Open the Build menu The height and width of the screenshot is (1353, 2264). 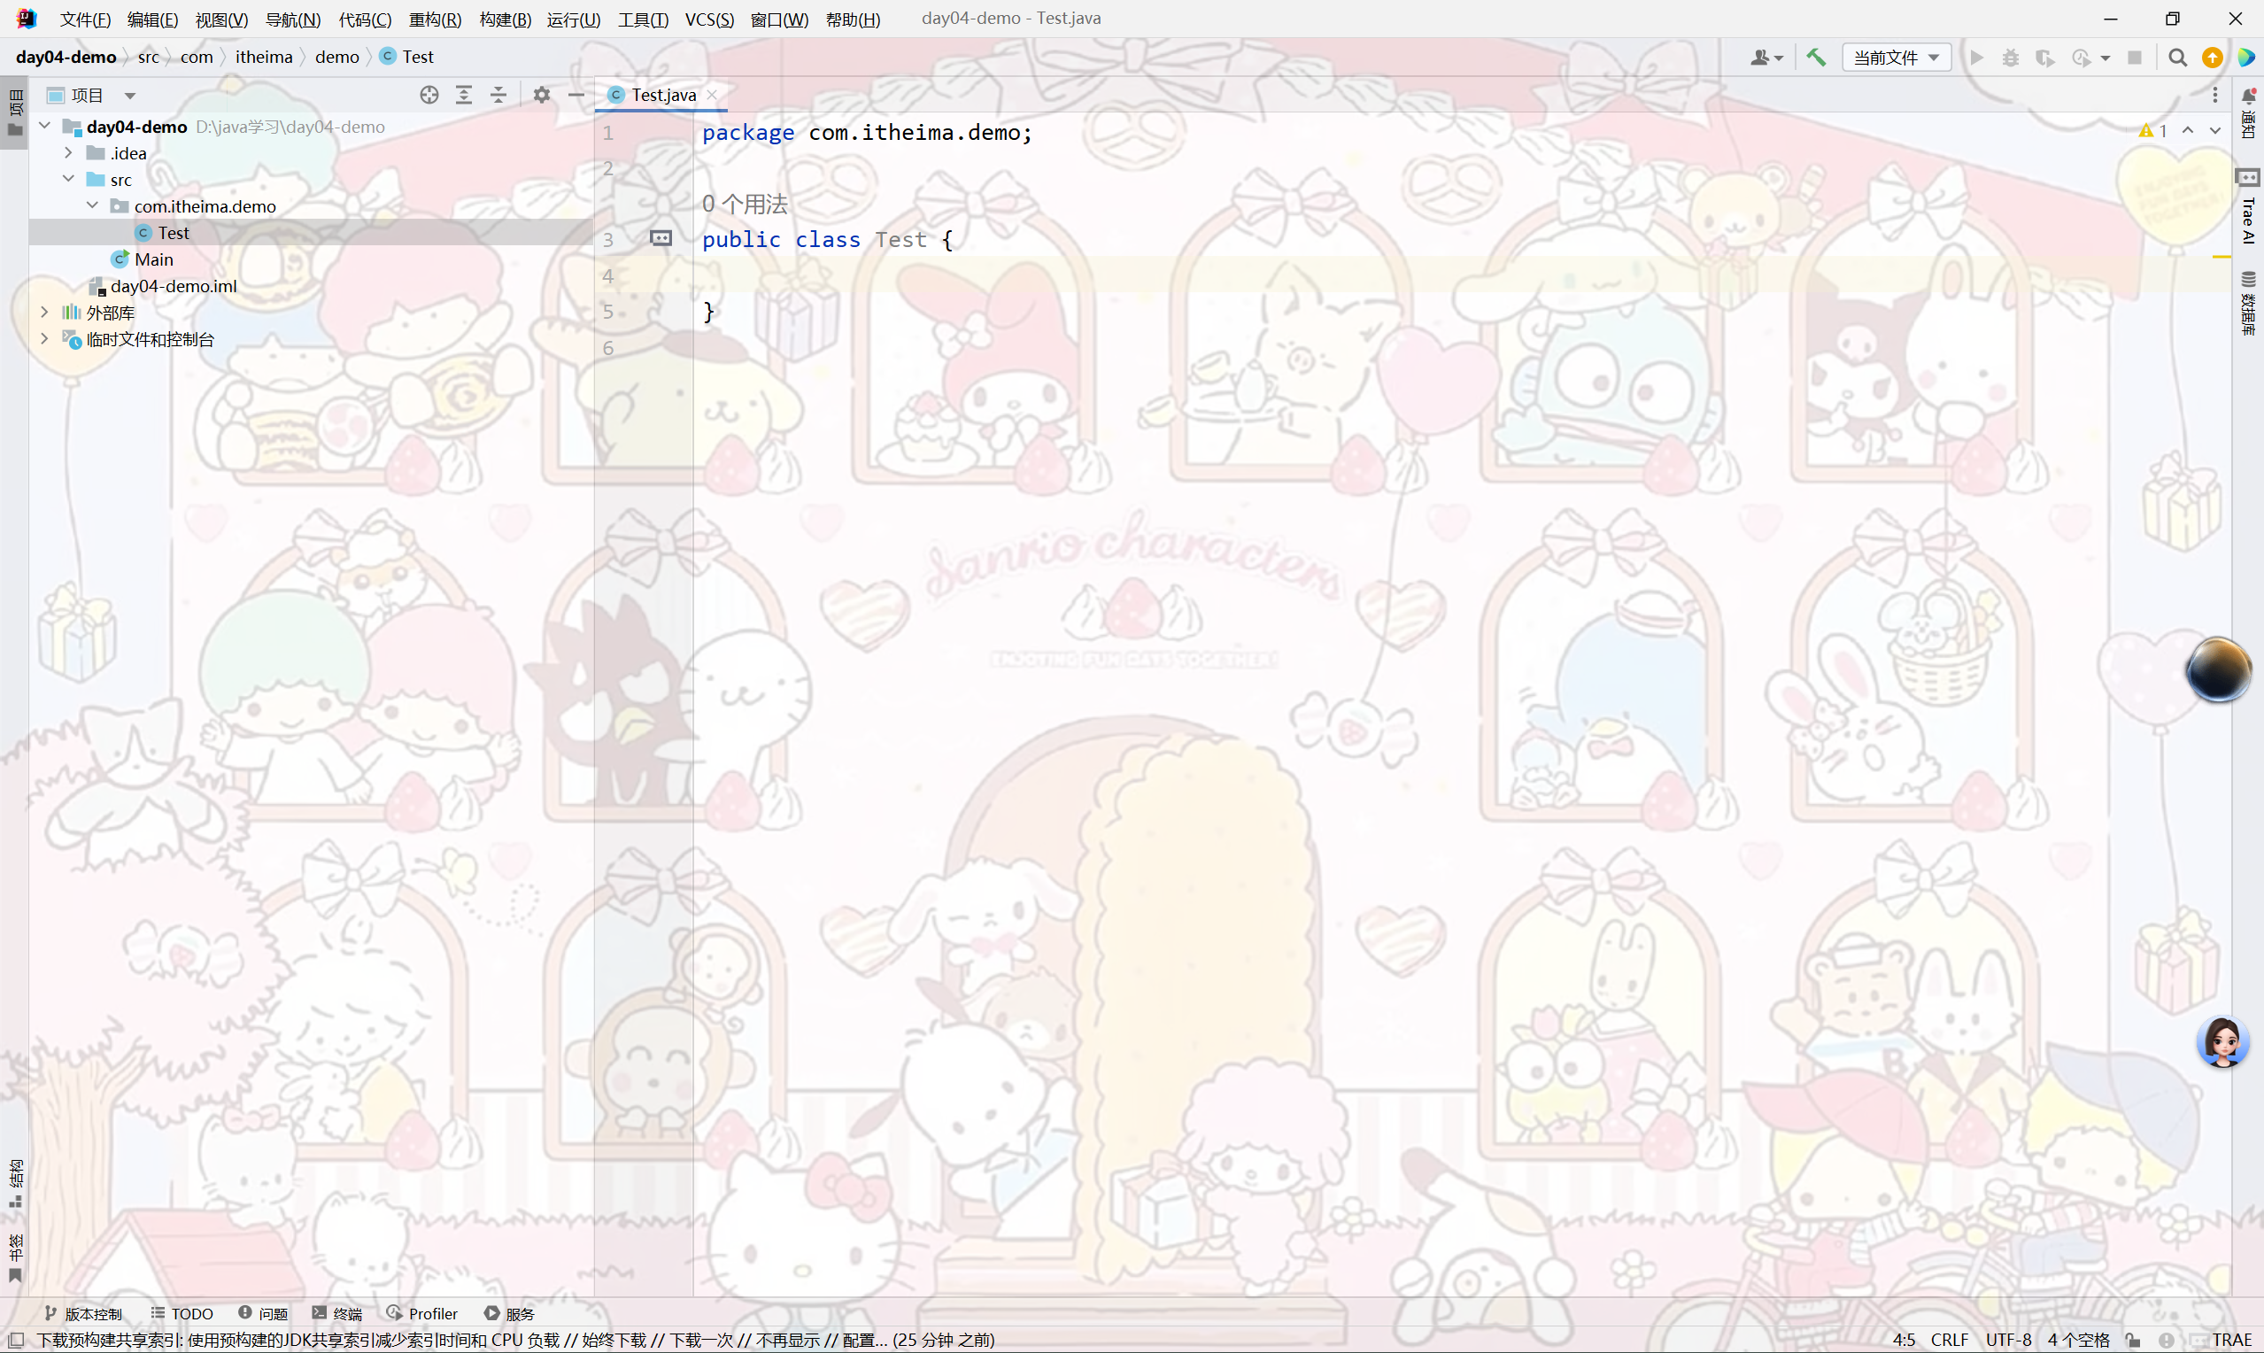pos(505,19)
